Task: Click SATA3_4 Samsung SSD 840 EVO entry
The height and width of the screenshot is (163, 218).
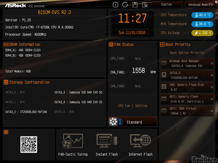Action: coord(78,102)
